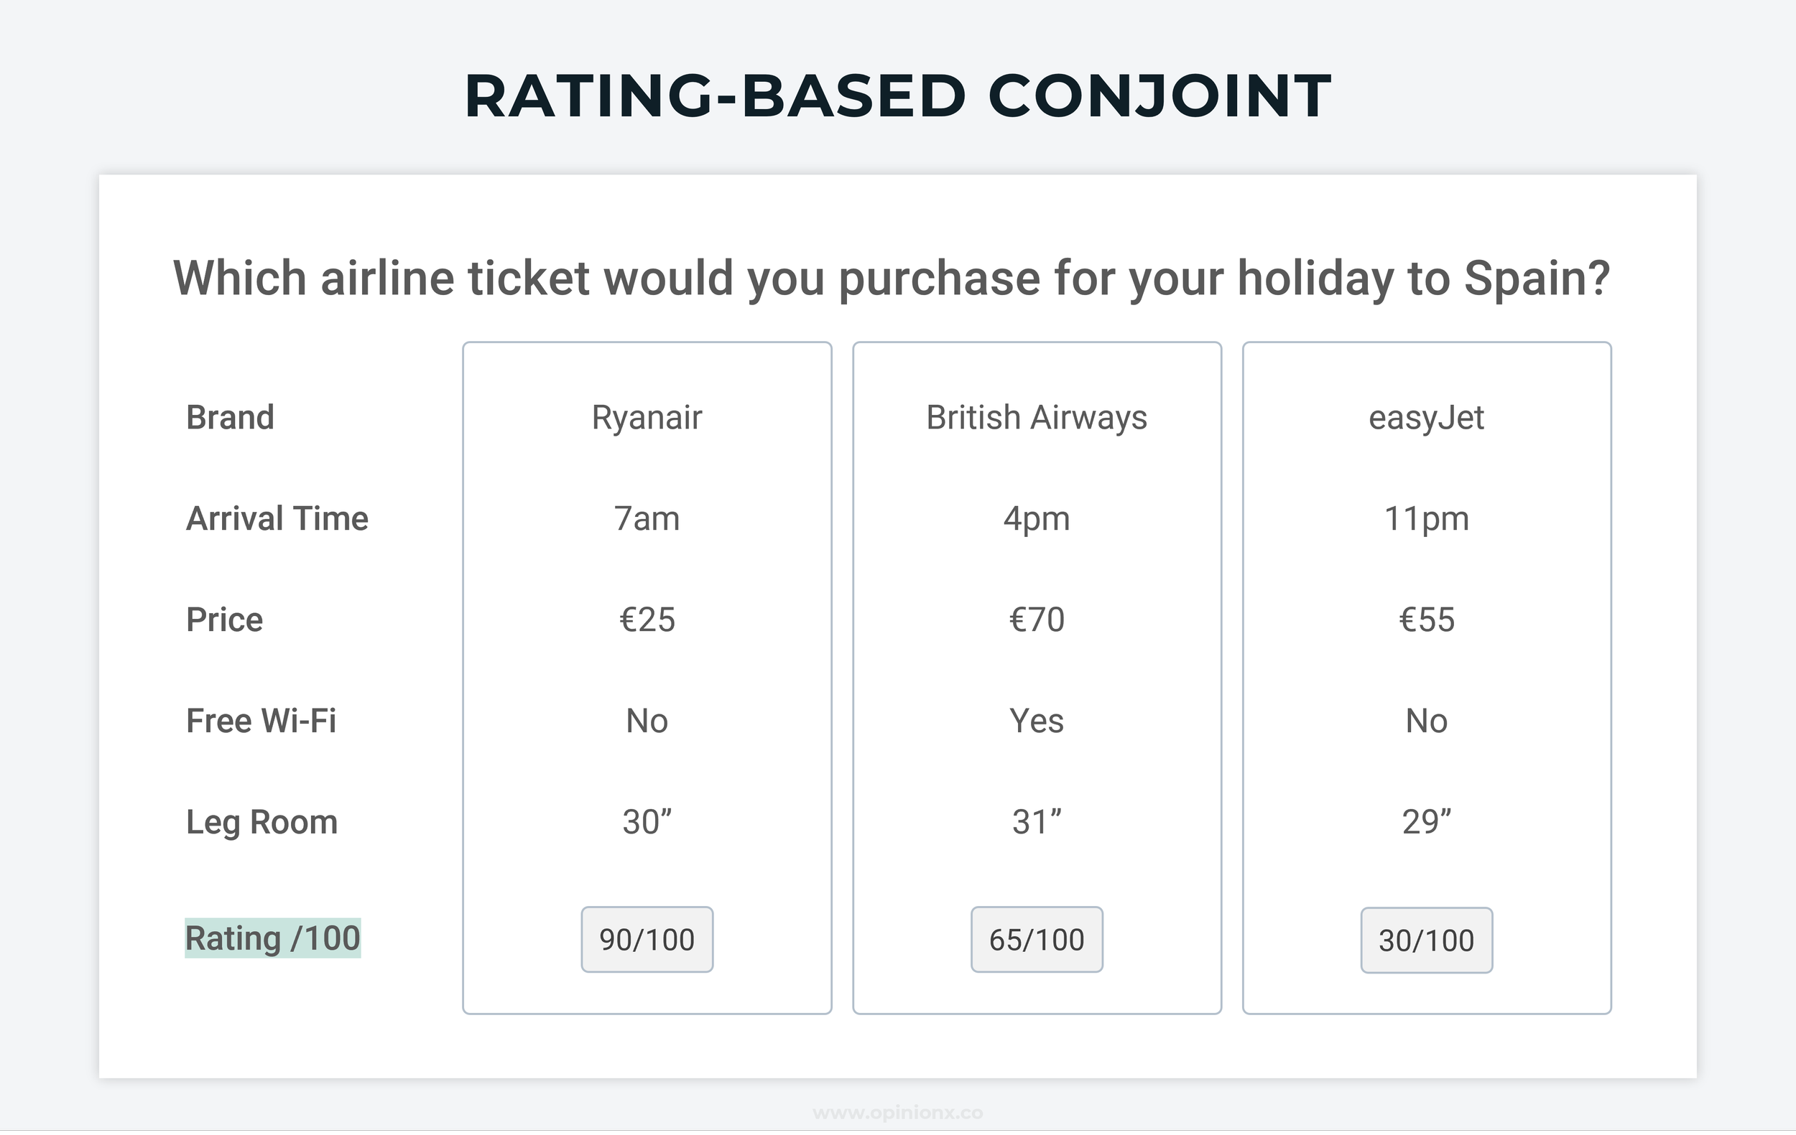Click the €70 price value
The height and width of the screenshot is (1135, 1796).
click(x=1037, y=620)
